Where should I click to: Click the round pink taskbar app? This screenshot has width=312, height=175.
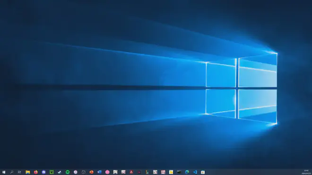[107, 172]
